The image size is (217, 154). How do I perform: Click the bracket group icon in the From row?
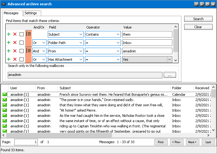(x=29, y=51)
